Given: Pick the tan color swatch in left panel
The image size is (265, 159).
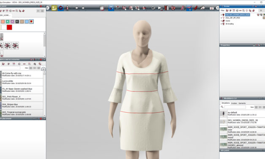Looking at the screenshot, I should pos(22,22).
